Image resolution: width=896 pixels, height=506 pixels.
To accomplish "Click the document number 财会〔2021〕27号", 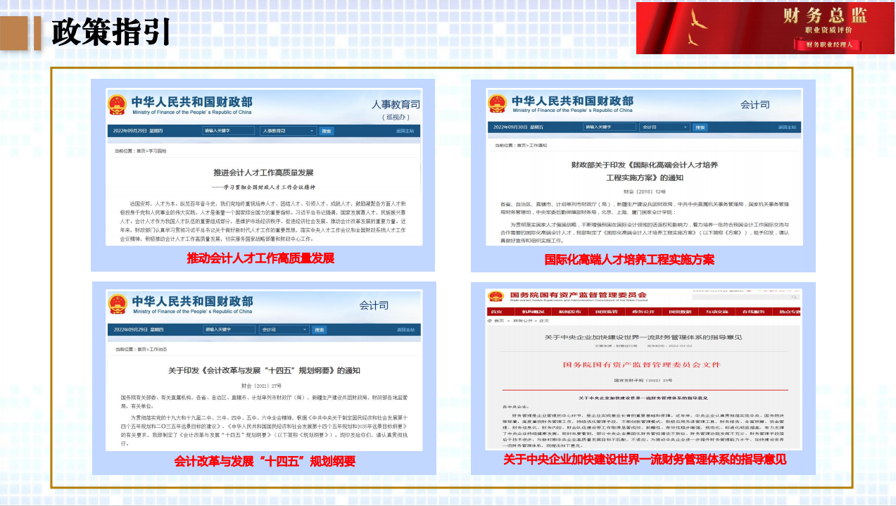I will click(261, 386).
